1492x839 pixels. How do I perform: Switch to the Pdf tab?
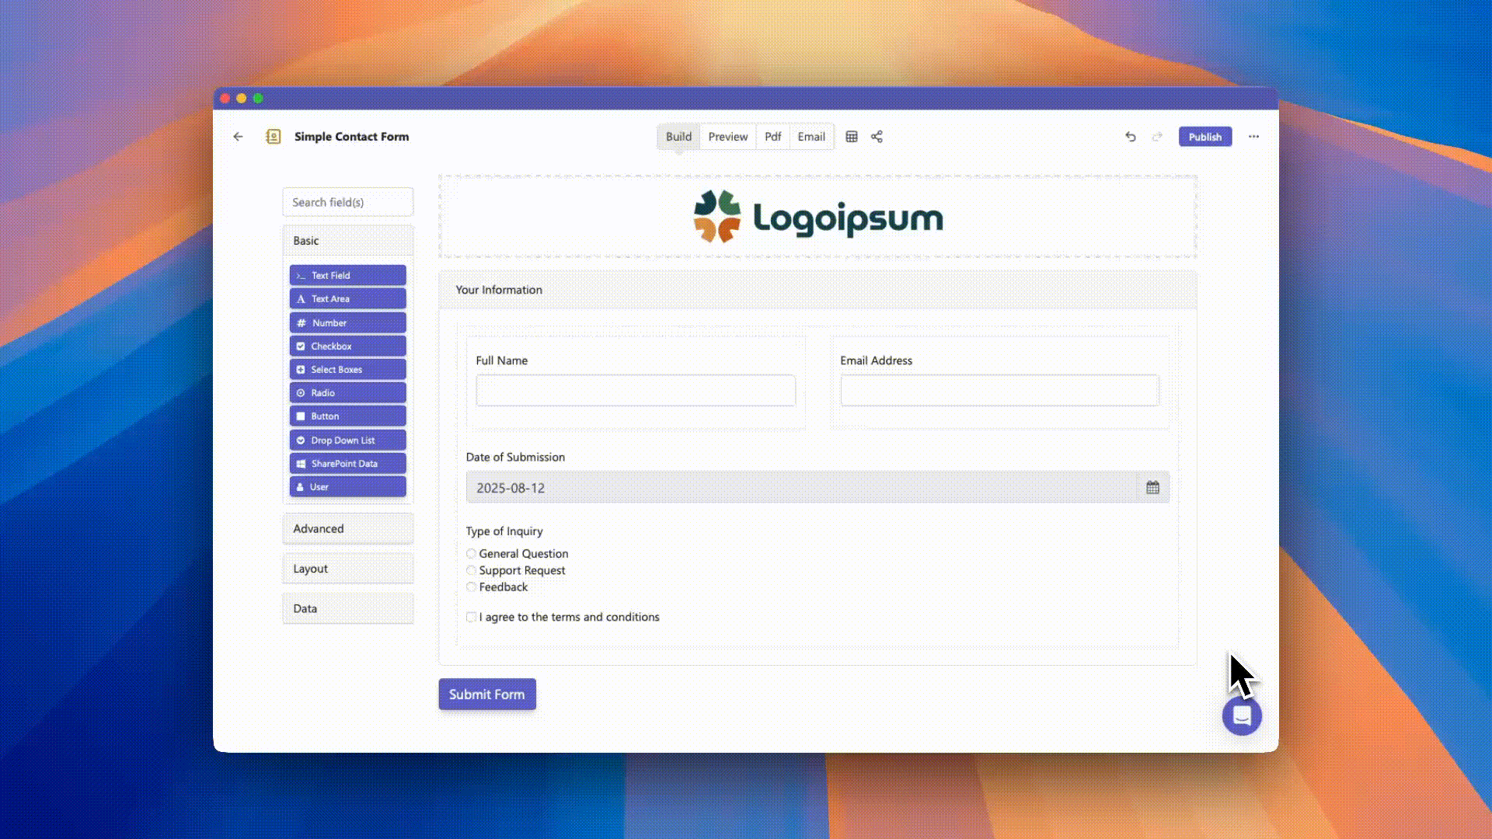(772, 137)
